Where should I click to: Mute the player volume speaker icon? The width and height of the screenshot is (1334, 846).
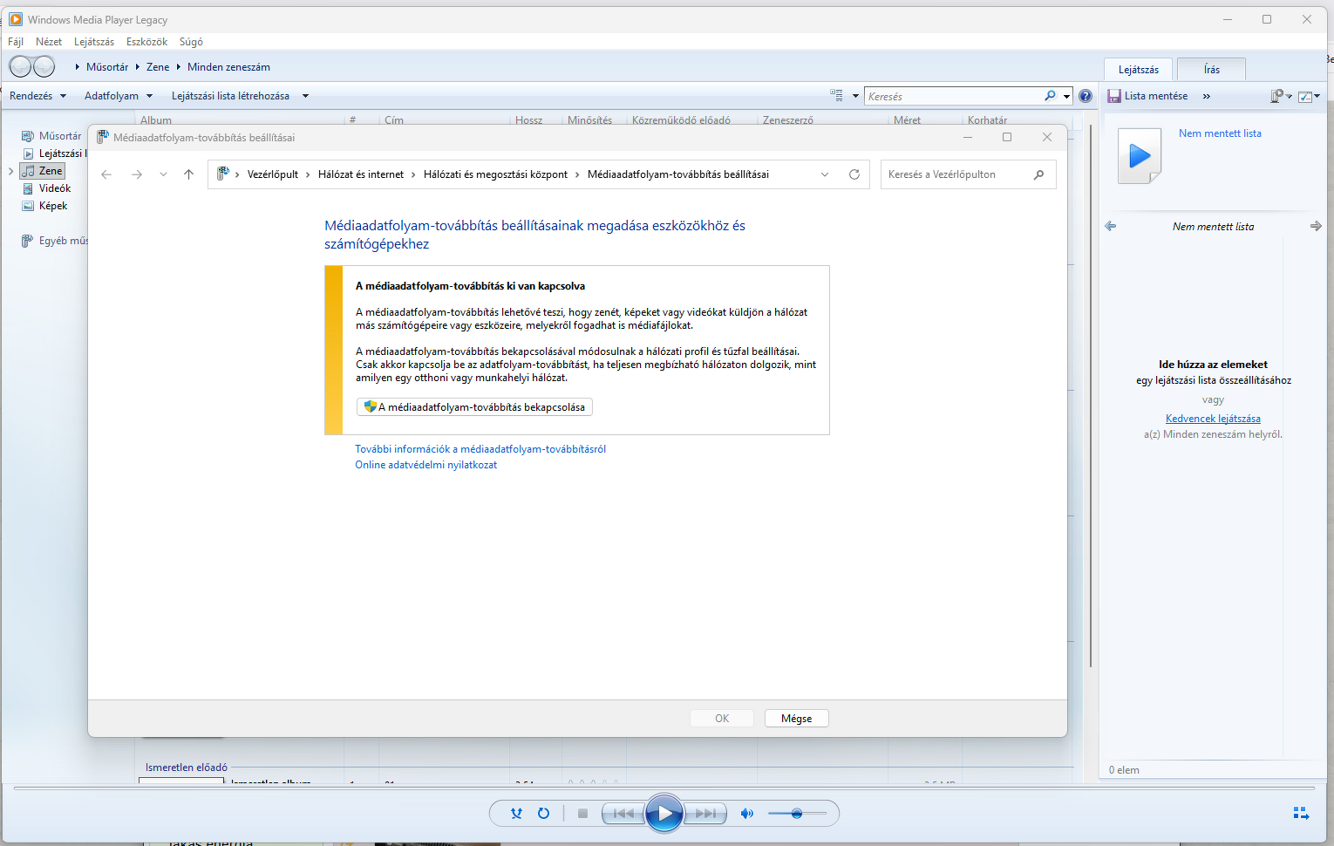tap(746, 814)
